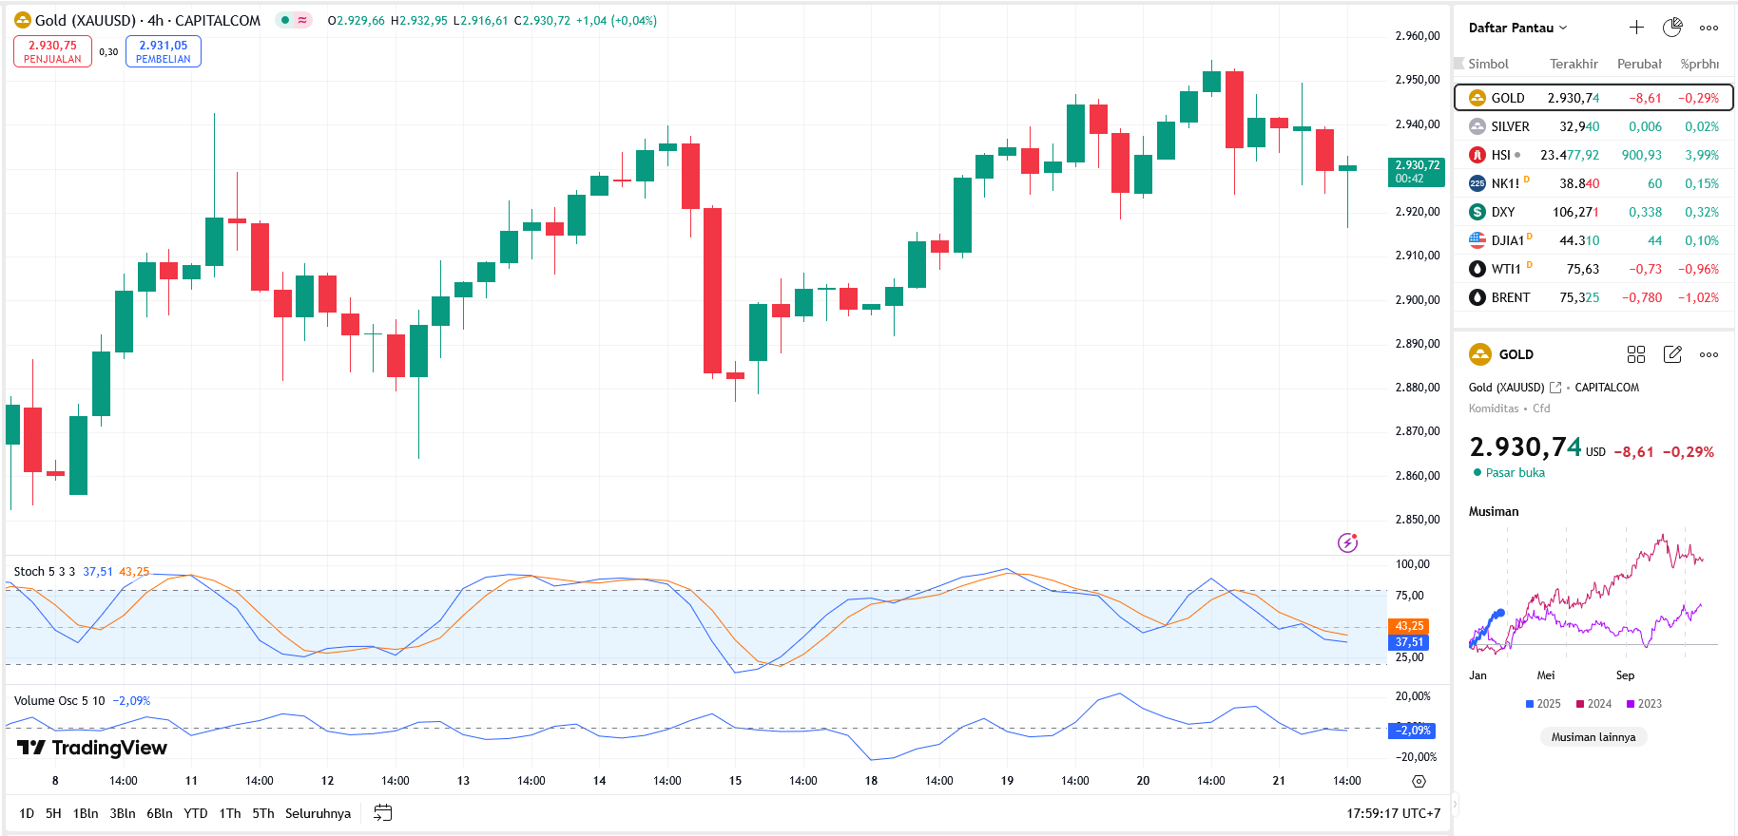Open time axis settings gear icon

point(1419,781)
